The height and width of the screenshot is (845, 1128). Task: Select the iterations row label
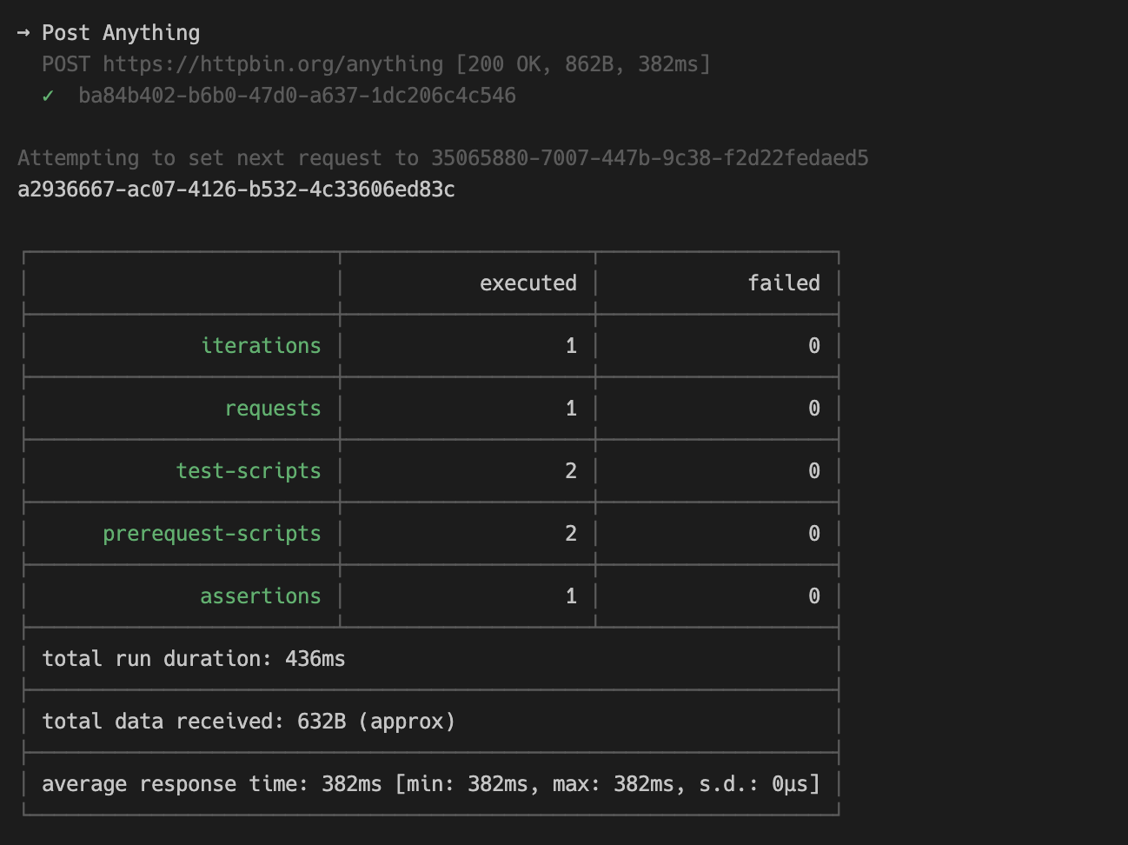click(x=261, y=345)
